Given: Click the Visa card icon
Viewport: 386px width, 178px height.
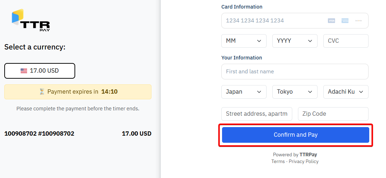Looking at the screenshot, I should coord(331,21).
